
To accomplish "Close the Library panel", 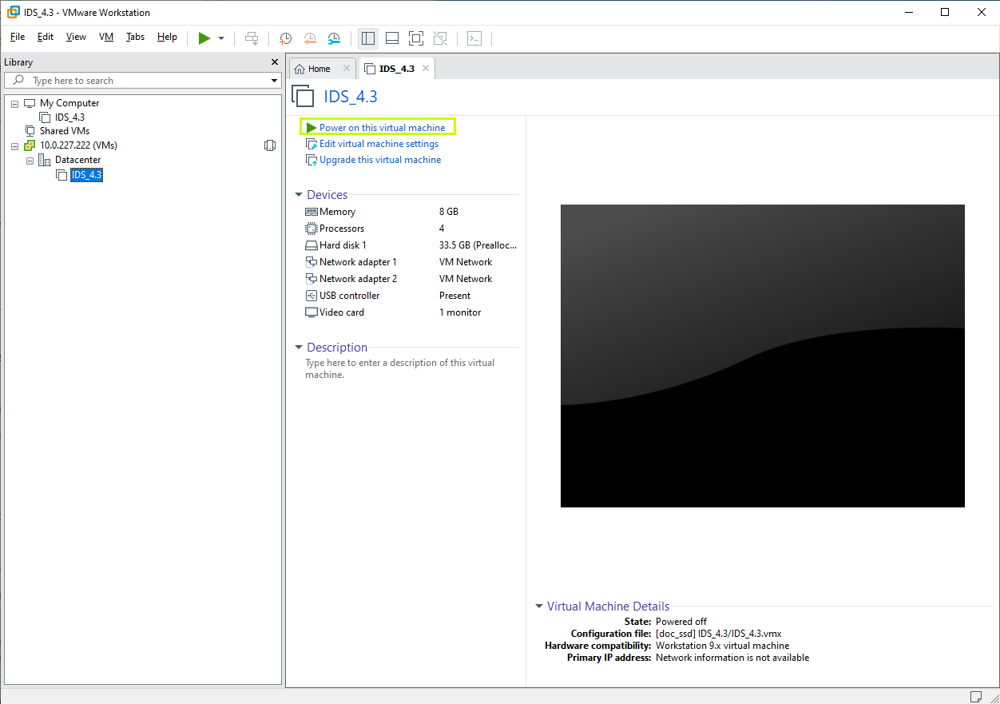I will click(x=275, y=62).
